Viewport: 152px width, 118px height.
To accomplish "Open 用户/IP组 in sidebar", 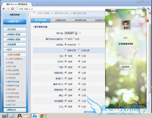I will point(12,67).
